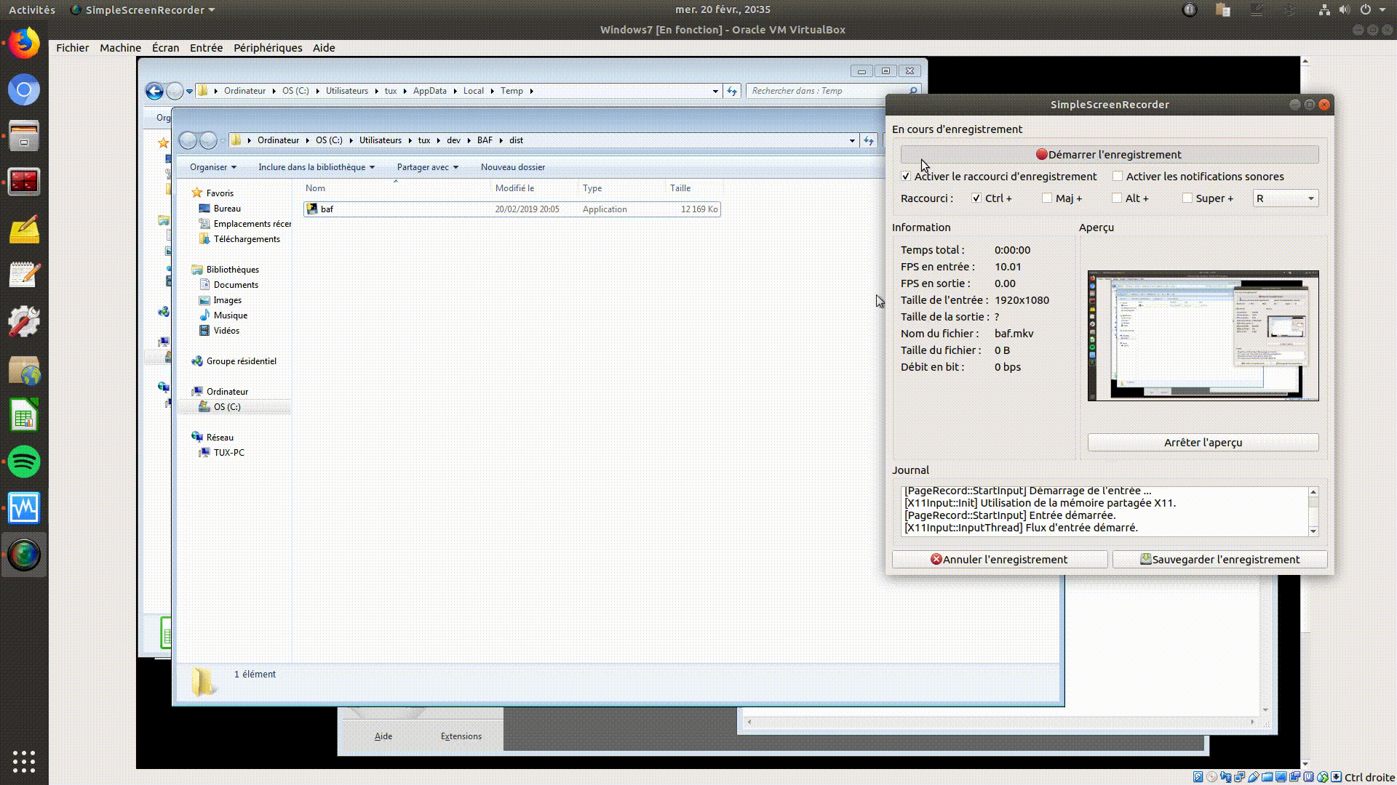Click BAF in the address breadcrumb
This screenshot has height=785, width=1397.
coord(485,140)
